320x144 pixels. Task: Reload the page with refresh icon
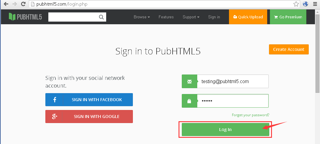23,4
